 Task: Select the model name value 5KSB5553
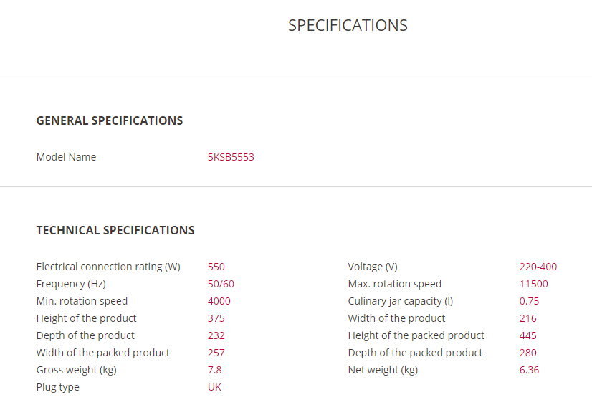click(x=231, y=157)
